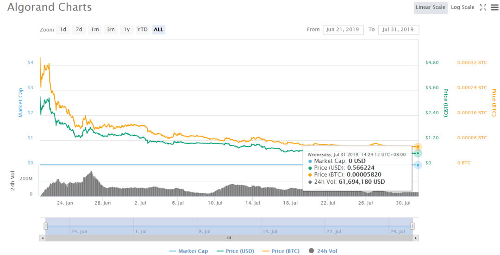Click the Algorand Charts heading

(50, 7)
